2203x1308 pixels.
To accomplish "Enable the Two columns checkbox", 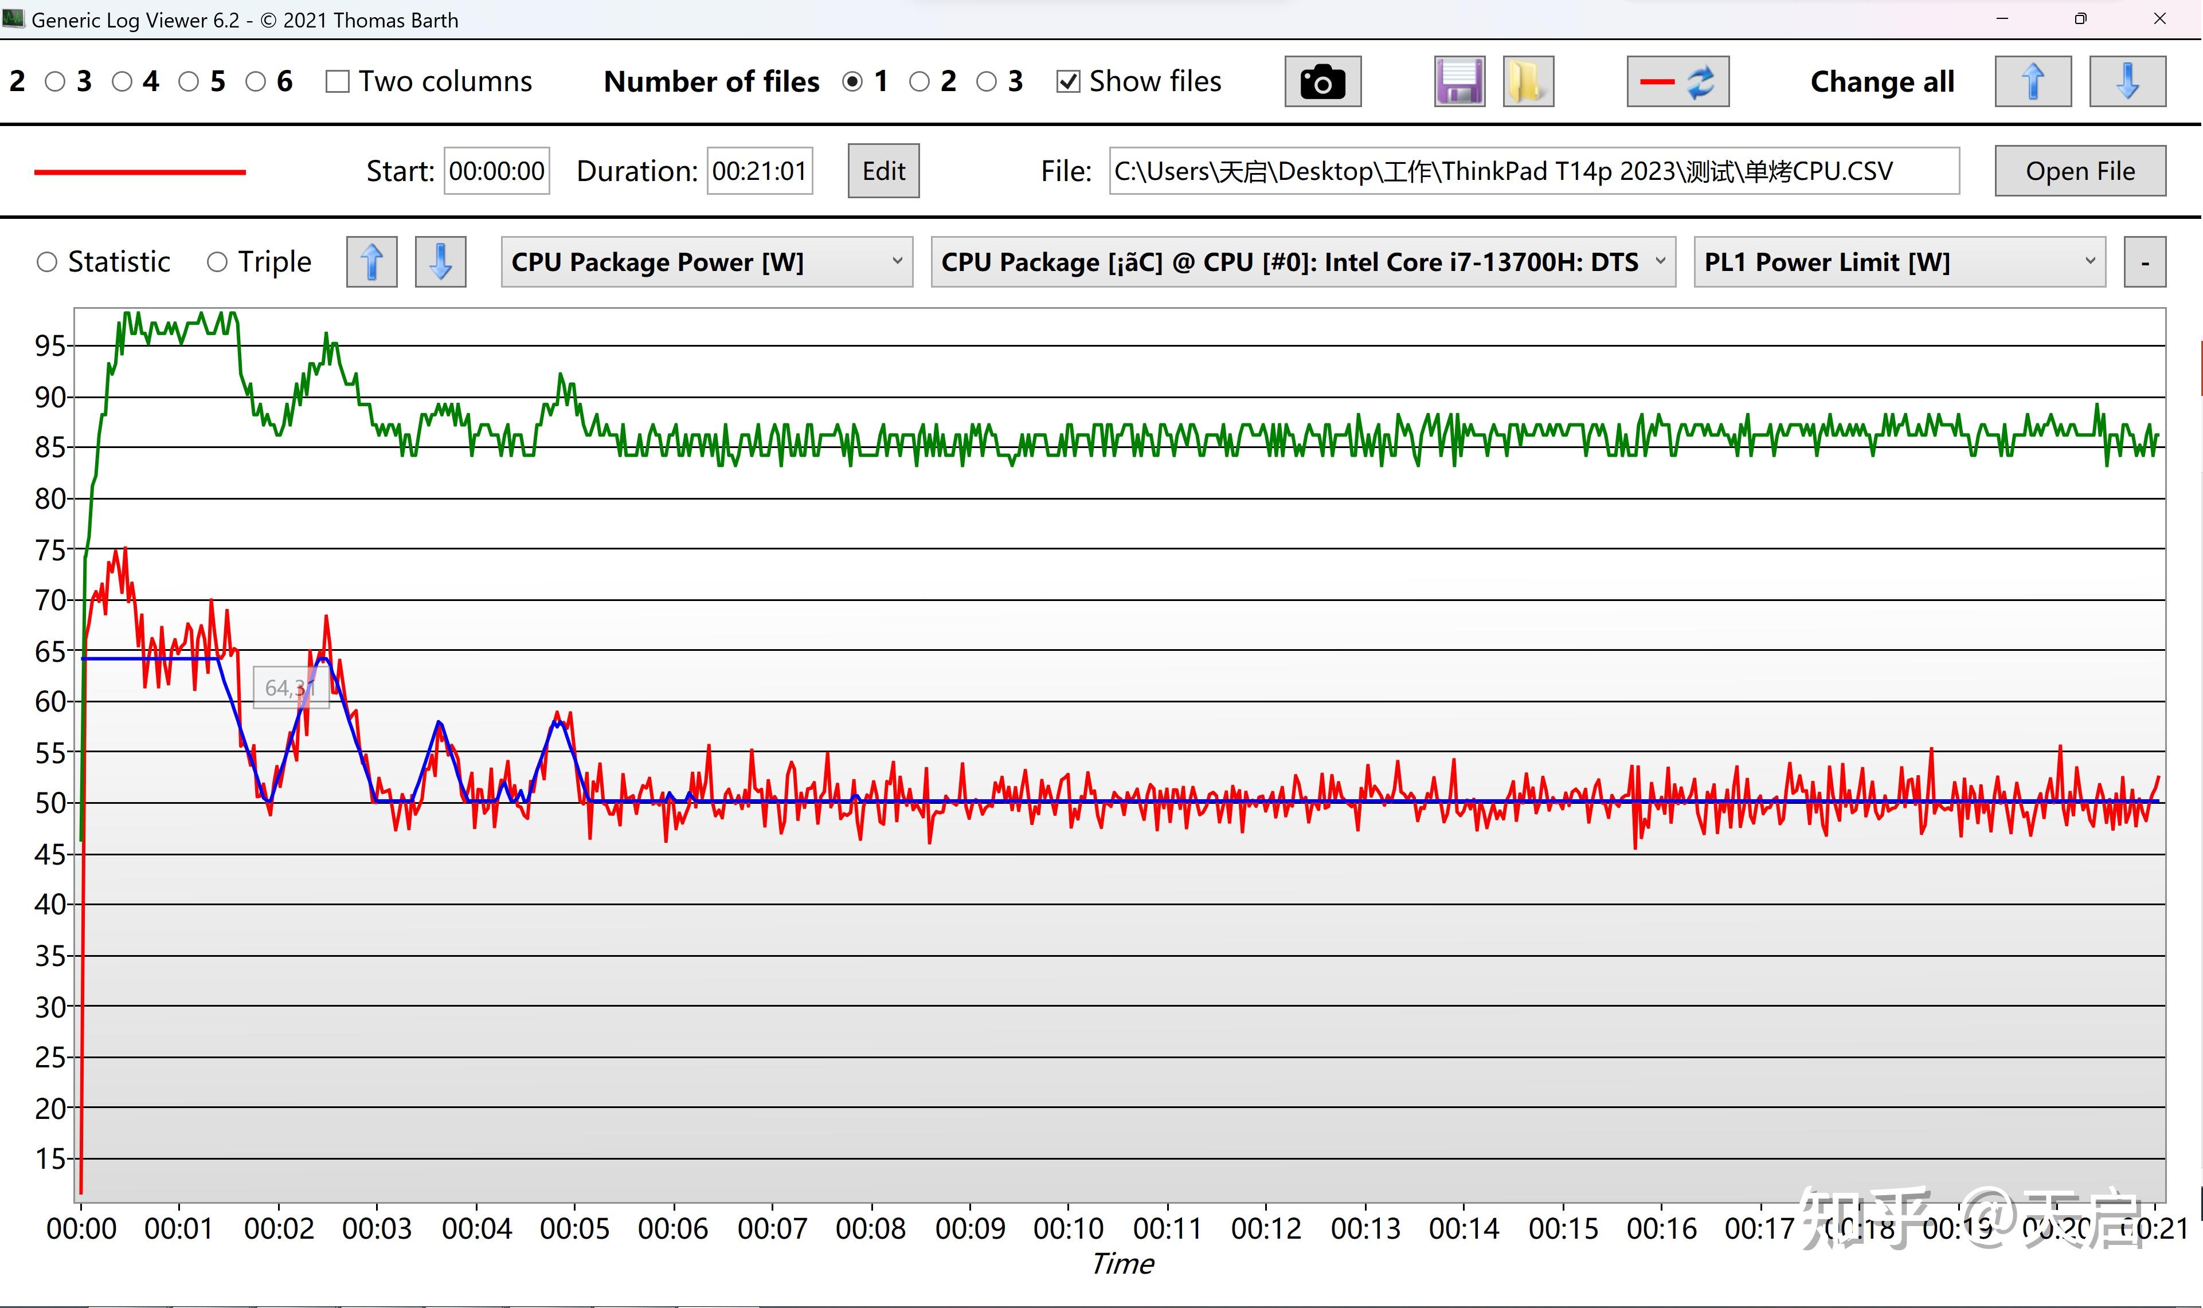I will pyautogui.click(x=338, y=82).
